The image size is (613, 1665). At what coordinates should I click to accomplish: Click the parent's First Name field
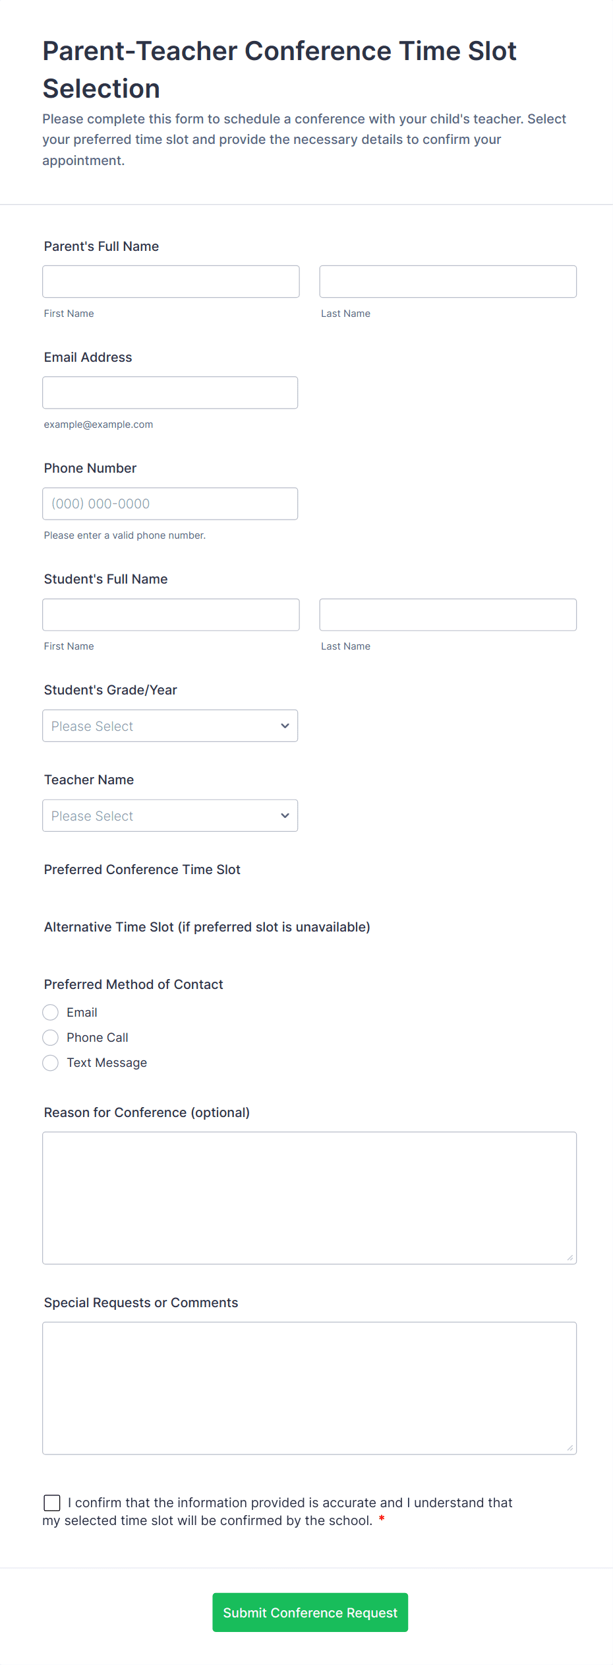click(171, 282)
